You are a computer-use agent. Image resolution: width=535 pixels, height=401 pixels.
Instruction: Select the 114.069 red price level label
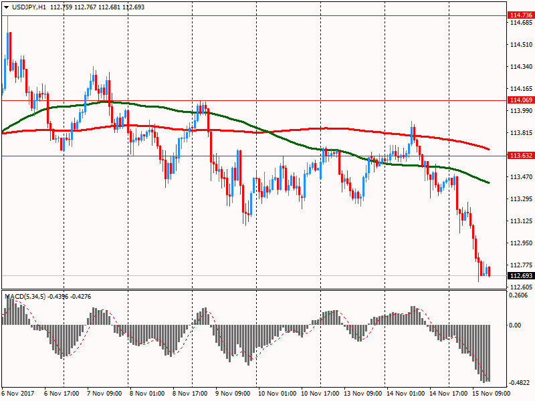coord(521,100)
